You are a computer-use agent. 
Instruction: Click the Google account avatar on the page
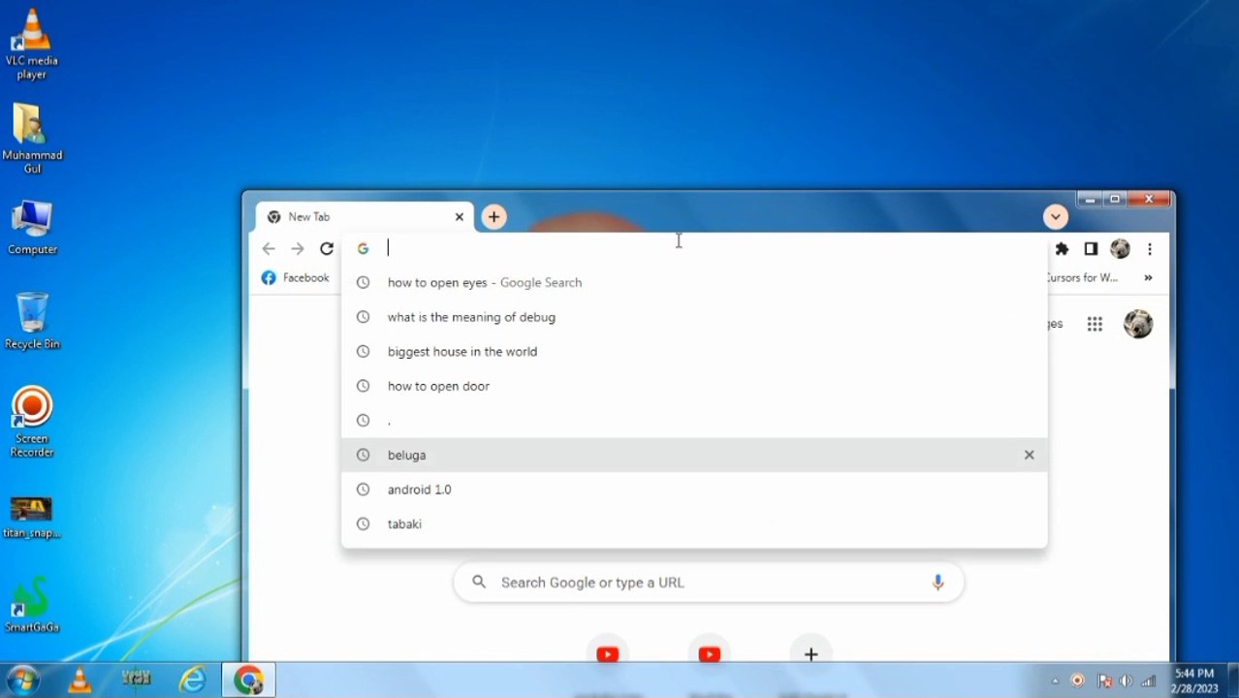[1138, 324]
